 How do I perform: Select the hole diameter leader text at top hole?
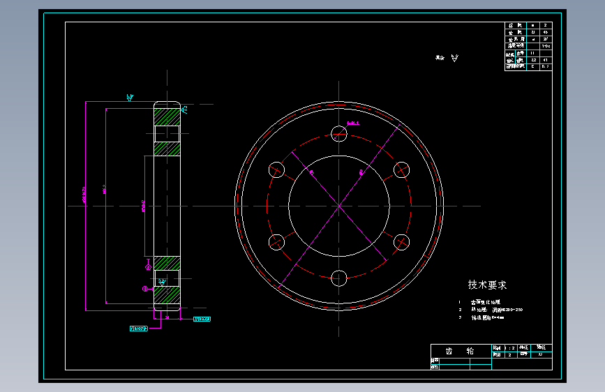point(353,123)
